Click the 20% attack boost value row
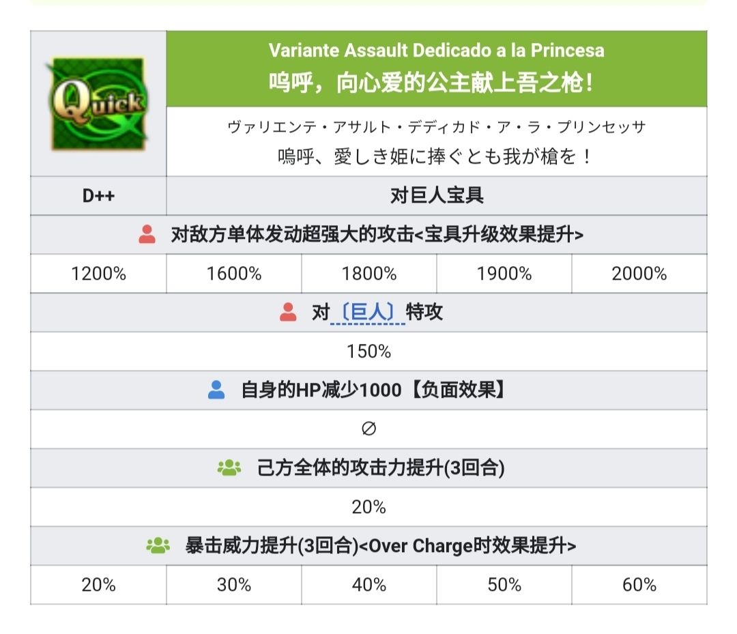The image size is (737, 634). pyautogui.click(x=369, y=507)
